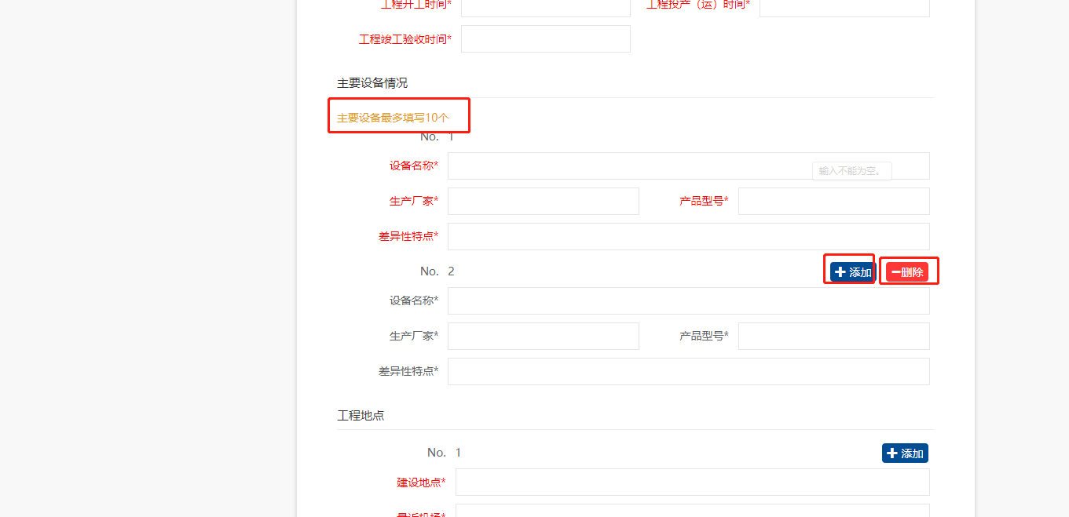Screen dimensions: 1069x517
Task: Click the 主要设备情况 section heading
Action: coord(372,83)
